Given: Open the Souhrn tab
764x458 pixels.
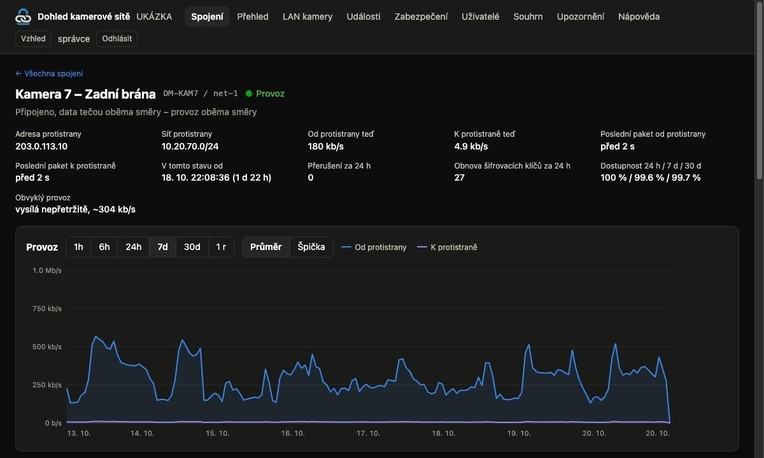Looking at the screenshot, I should (x=528, y=17).
